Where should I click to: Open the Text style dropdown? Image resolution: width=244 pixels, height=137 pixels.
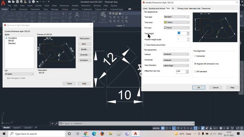175,17
